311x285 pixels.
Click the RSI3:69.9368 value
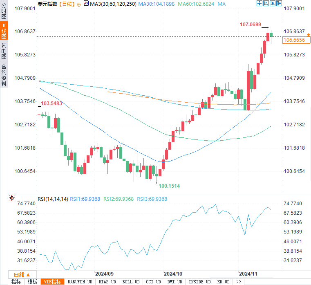(152, 199)
